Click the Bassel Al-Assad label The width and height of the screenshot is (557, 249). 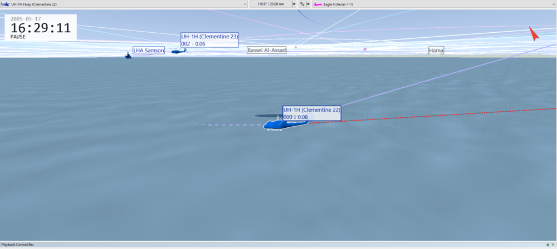(x=266, y=51)
